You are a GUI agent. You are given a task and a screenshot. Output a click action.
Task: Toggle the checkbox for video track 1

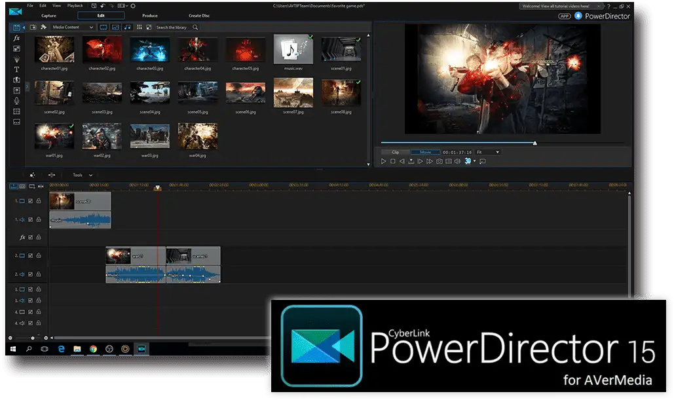(31, 200)
